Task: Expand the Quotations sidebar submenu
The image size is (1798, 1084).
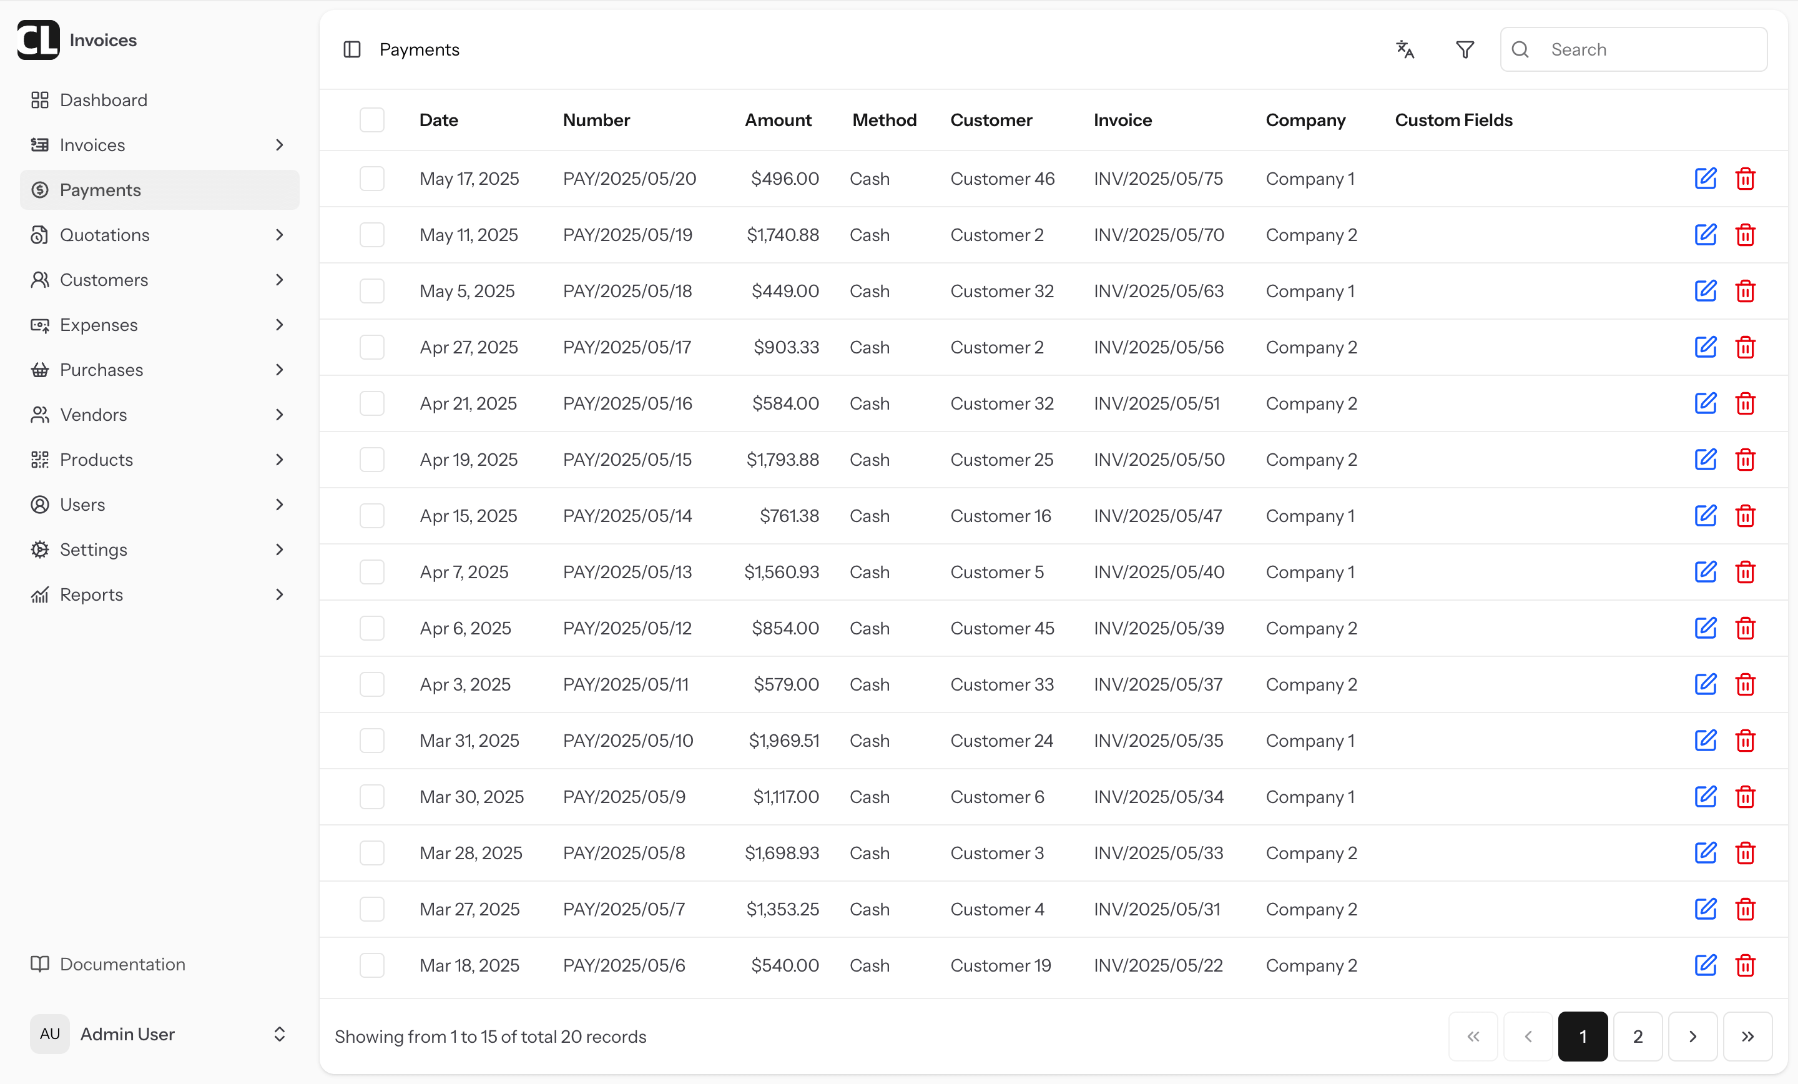Action: (280, 234)
